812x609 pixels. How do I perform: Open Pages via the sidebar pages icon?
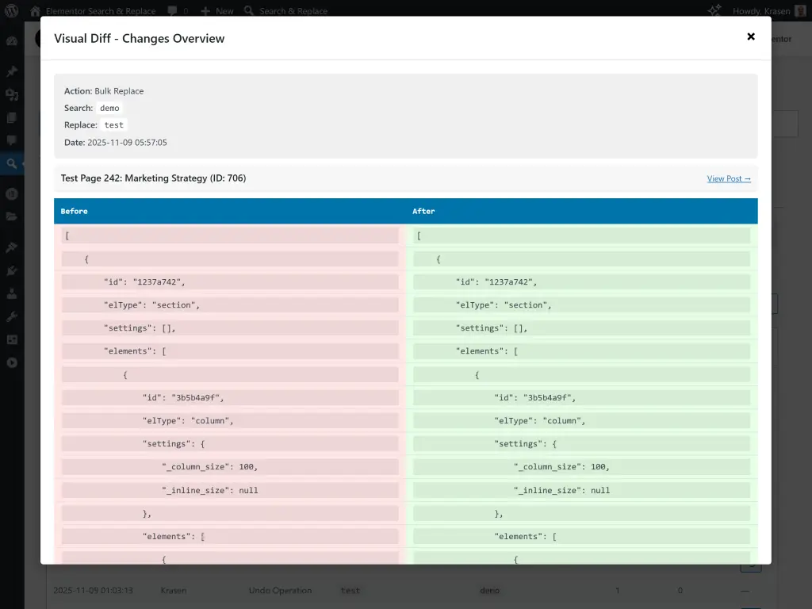click(13, 118)
